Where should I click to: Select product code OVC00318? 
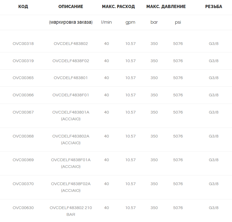pyautogui.click(x=23, y=44)
